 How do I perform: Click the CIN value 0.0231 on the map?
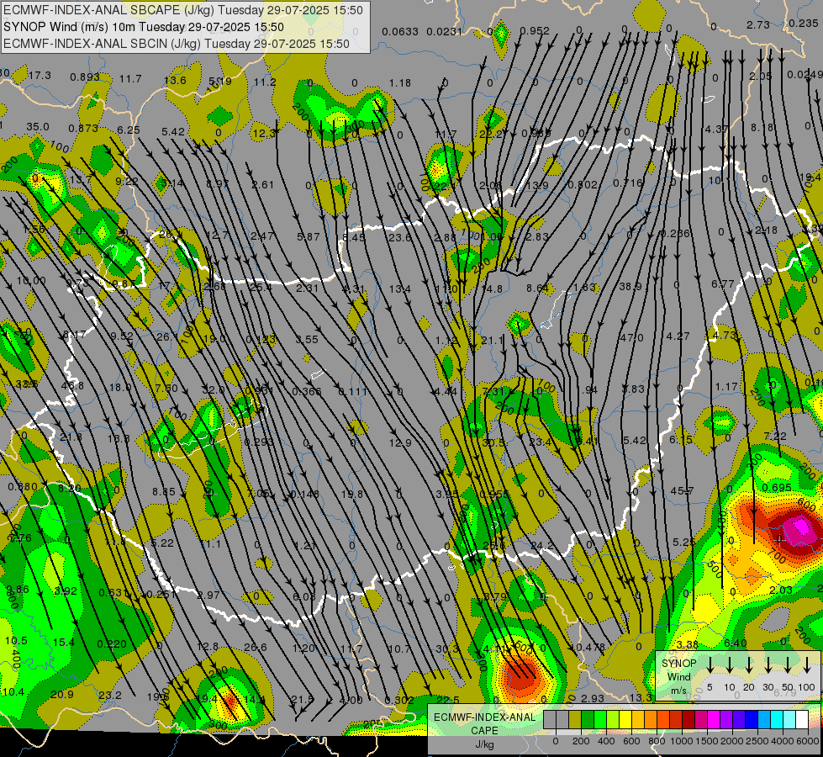tap(445, 31)
